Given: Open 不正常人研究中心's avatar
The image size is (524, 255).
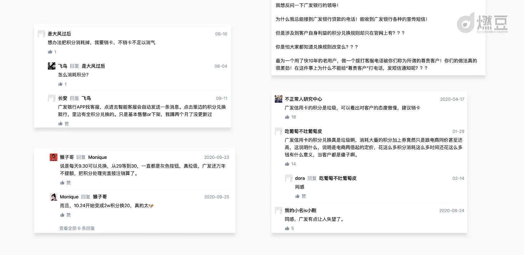Looking at the screenshot, I should (279, 99).
